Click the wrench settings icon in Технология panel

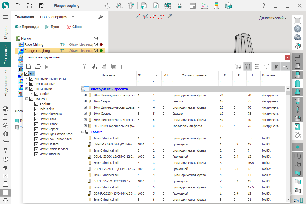click(101, 17)
